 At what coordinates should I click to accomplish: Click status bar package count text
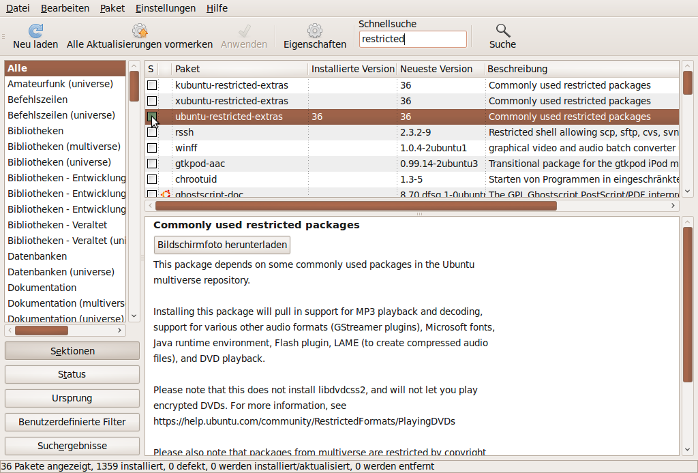click(217, 466)
